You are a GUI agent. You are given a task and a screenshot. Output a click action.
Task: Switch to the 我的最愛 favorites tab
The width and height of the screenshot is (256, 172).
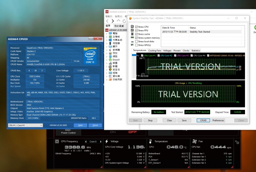click(119, 26)
